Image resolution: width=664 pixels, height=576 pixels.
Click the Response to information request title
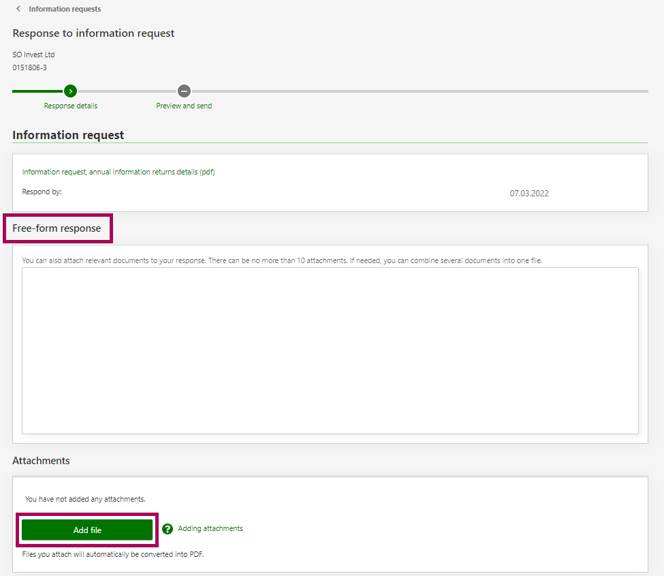coord(93,33)
